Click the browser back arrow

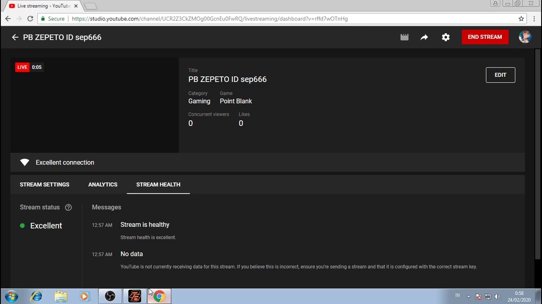tap(8, 19)
